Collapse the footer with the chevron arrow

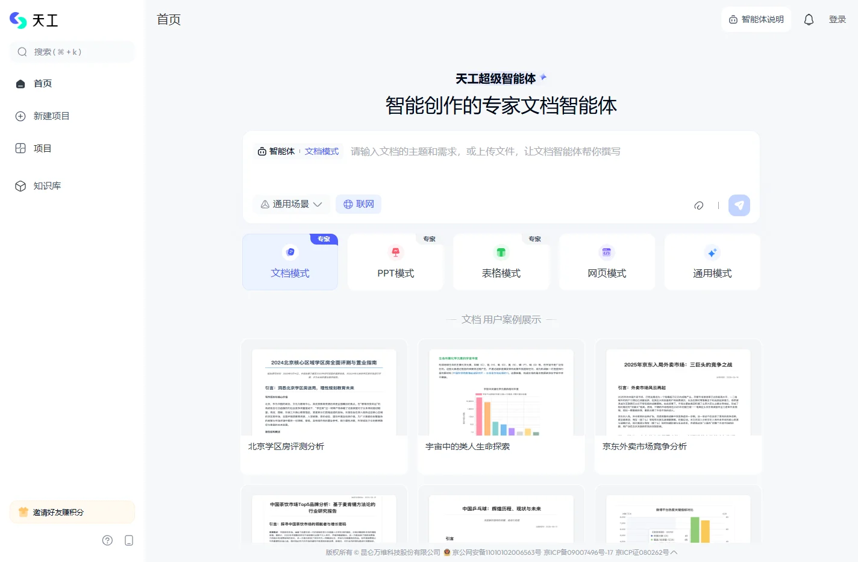coord(674,552)
